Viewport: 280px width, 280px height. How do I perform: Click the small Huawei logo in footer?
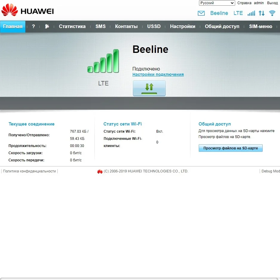(100, 172)
